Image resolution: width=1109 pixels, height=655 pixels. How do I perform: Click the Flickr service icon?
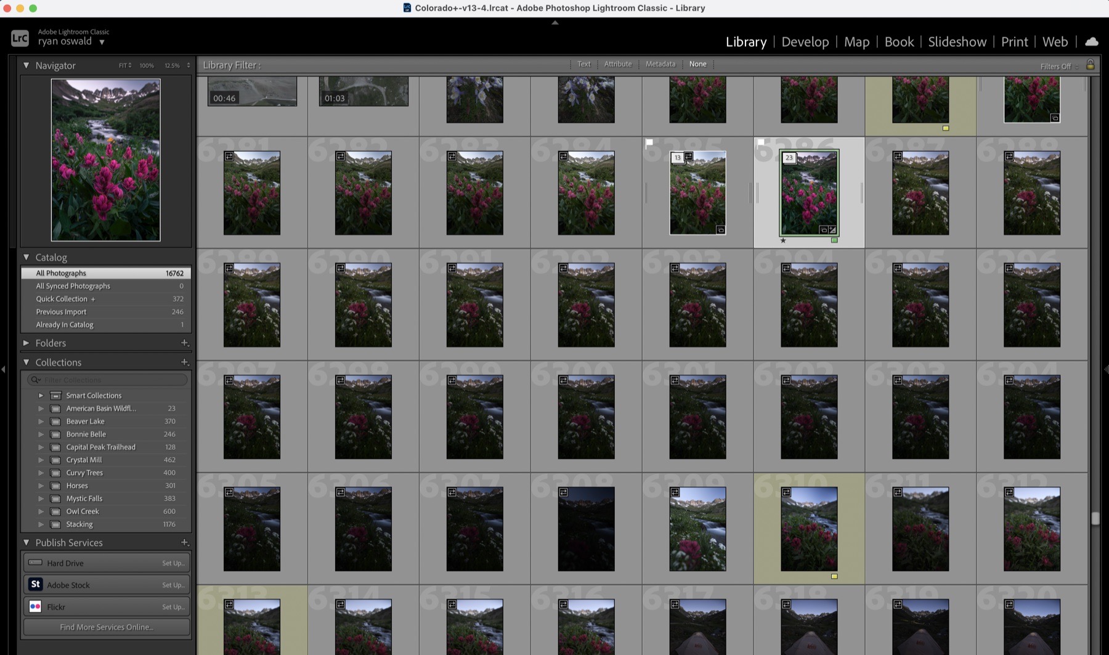point(35,606)
